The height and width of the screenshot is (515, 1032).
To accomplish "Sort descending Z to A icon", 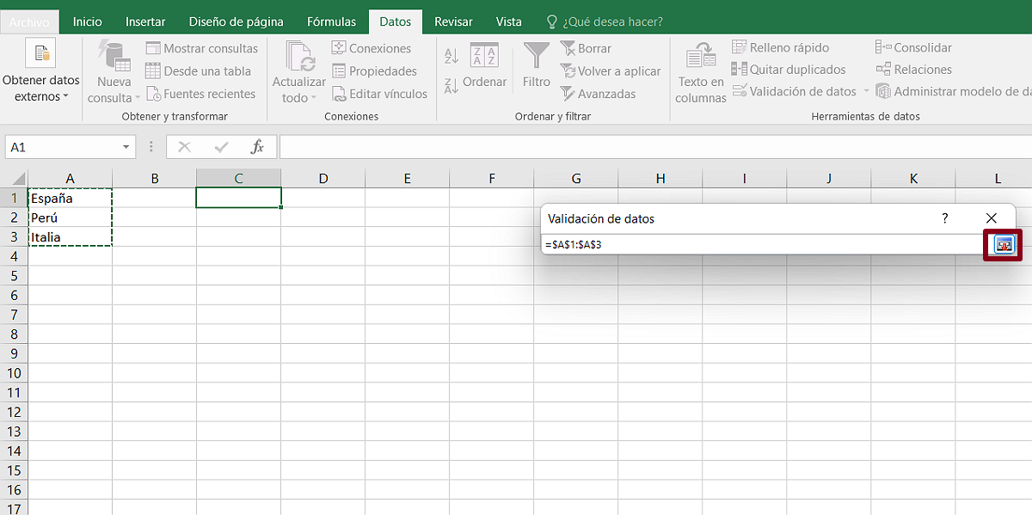I will (x=451, y=85).
